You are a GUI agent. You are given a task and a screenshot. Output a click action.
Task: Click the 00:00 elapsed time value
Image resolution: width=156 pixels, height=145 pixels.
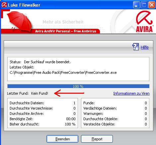point(71,119)
